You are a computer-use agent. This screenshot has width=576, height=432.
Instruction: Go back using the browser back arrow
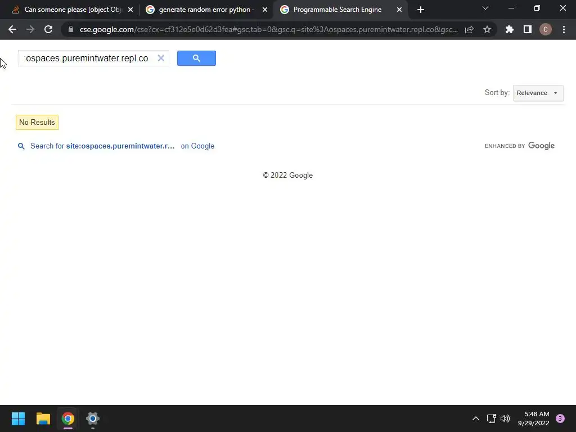pyautogui.click(x=12, y=29)
